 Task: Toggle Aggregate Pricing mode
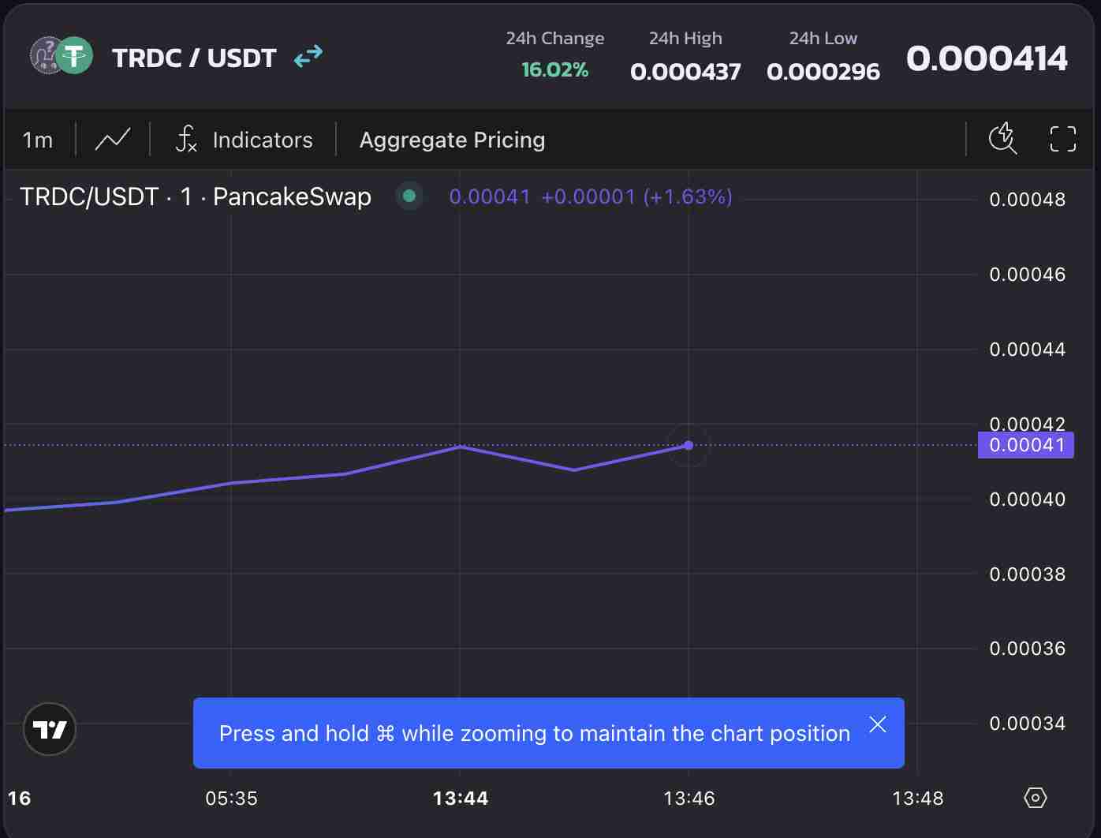point(452,140)
